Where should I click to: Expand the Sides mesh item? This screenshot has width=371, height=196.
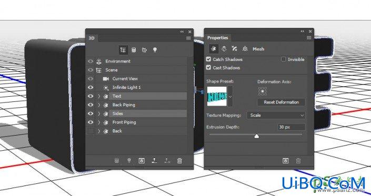[99, 114]
